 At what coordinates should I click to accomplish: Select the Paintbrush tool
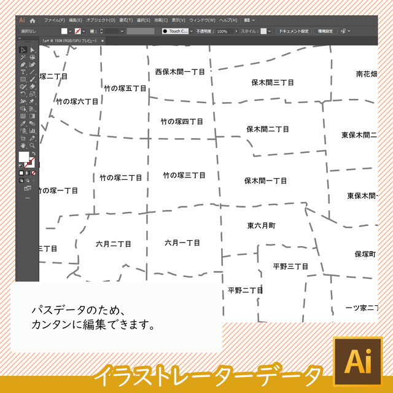click(x=33, y=79)
